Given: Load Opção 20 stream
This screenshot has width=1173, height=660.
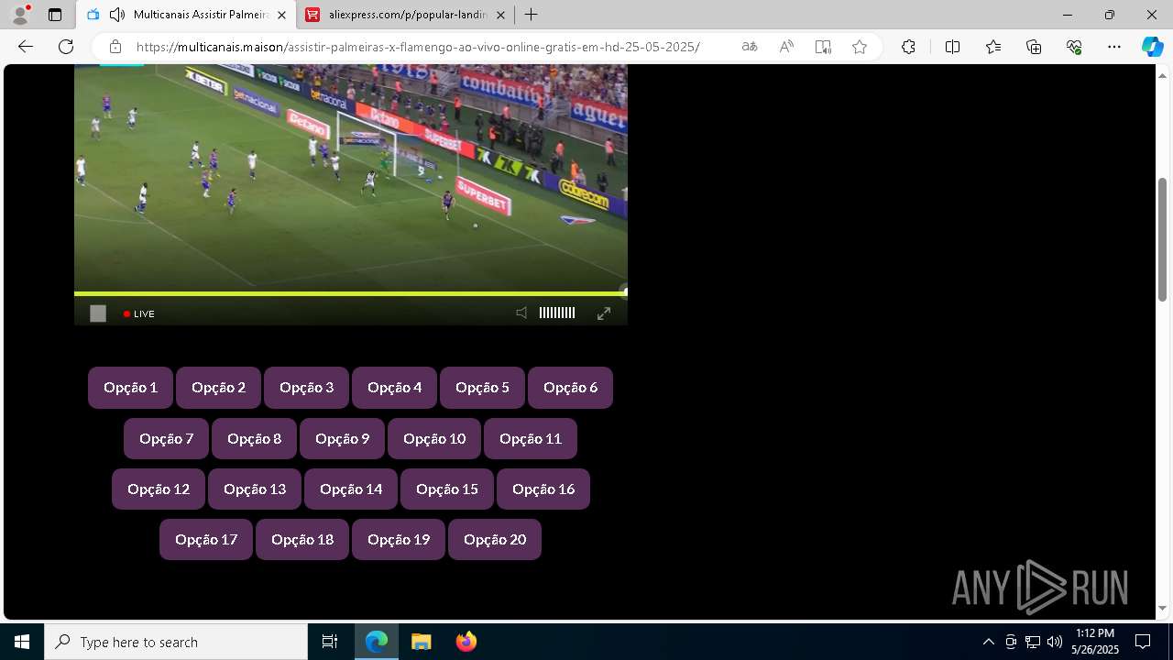Looking at the screenshot, I should (495, 539).
